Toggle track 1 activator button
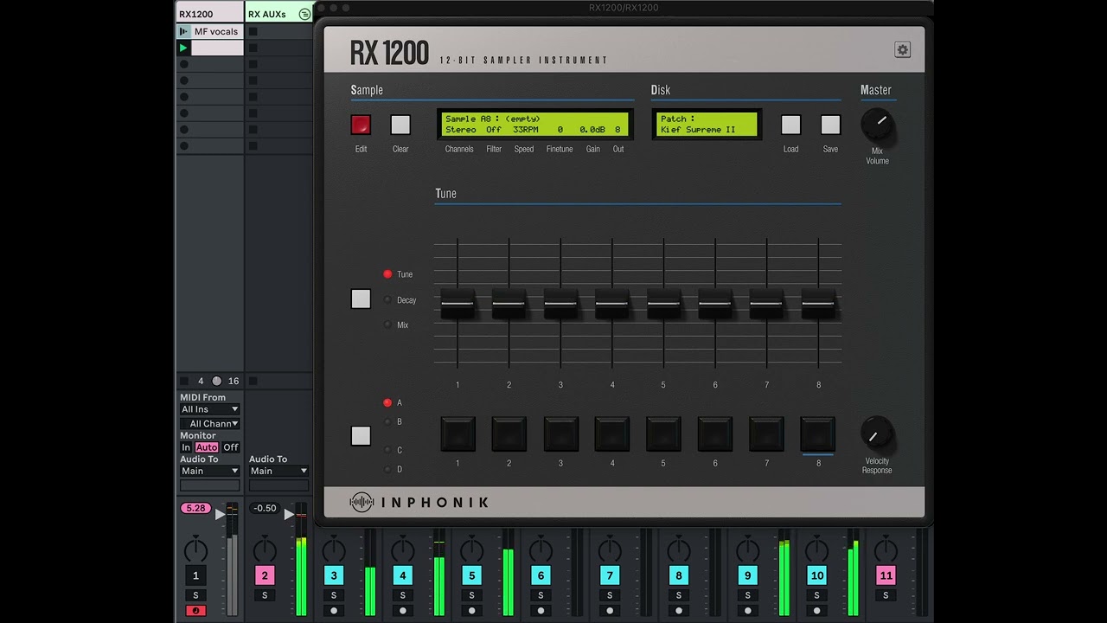Image resolution: width=1107 pixels, height=623 pixels. point(195,575)
